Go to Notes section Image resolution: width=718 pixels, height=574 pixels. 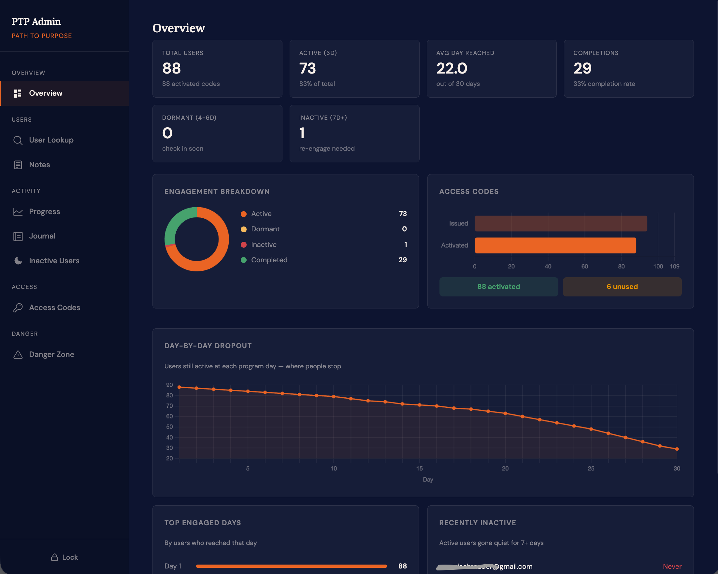point(65,165)
